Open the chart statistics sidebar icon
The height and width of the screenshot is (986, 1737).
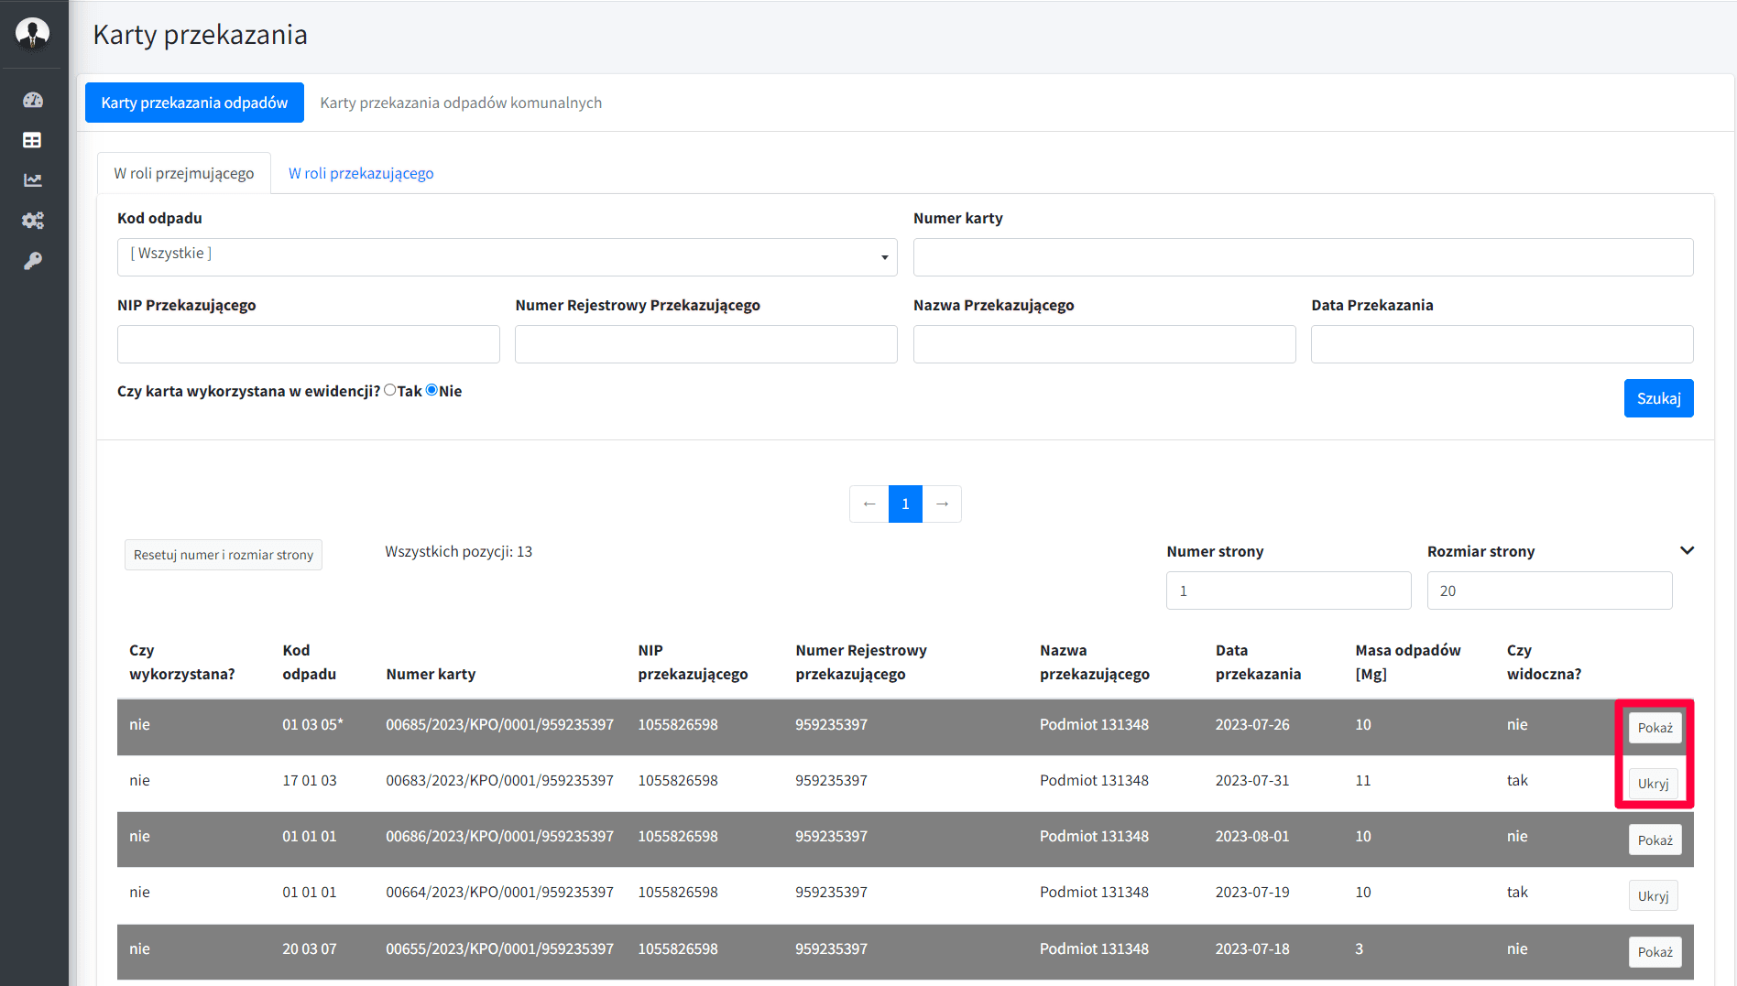pos(33,180)
